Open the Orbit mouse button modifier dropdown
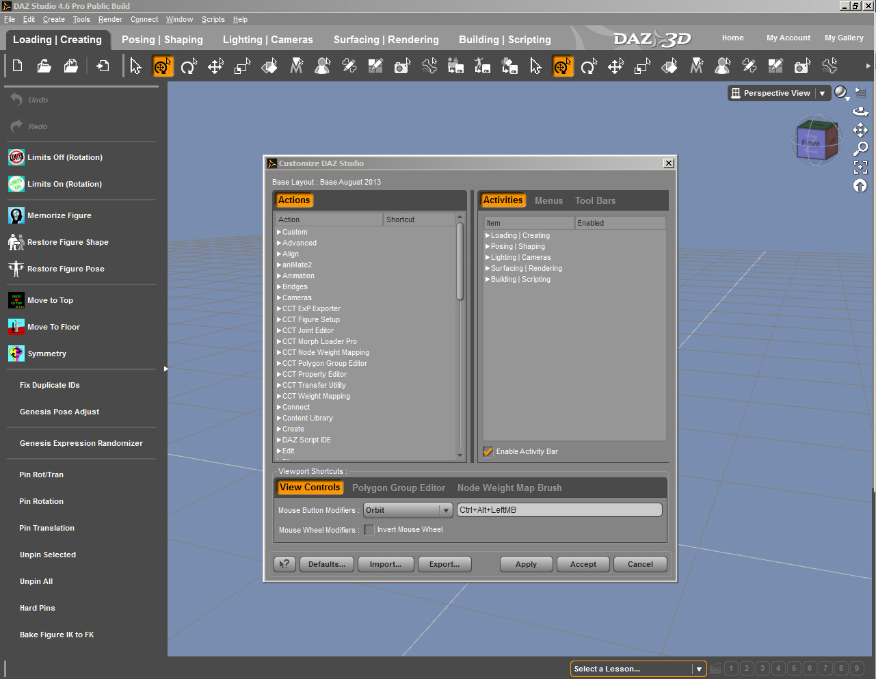Image resolution: width=876 pixels, height=679 pixels. (x=408, y=510)
